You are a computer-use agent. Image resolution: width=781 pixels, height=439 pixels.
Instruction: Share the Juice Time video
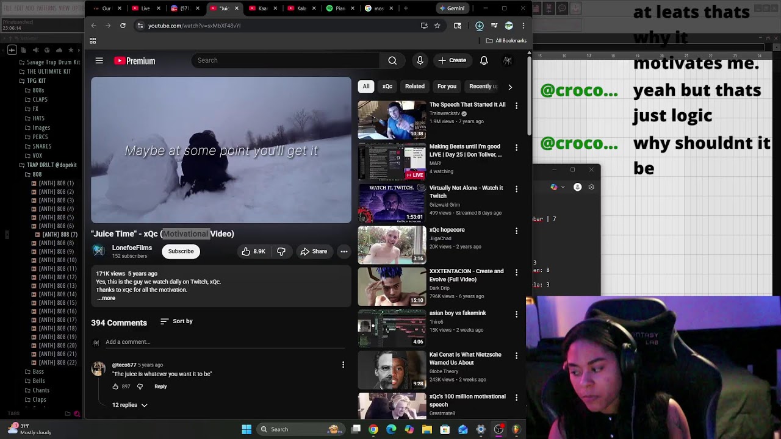coord(314,251)
